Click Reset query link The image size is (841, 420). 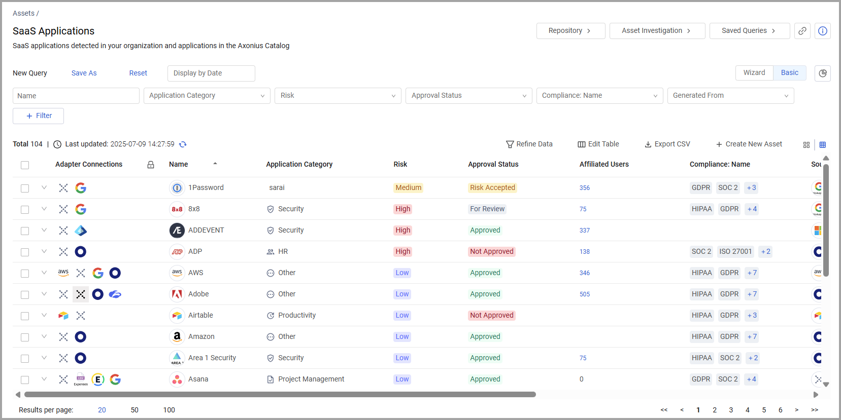tap(138, 73)
